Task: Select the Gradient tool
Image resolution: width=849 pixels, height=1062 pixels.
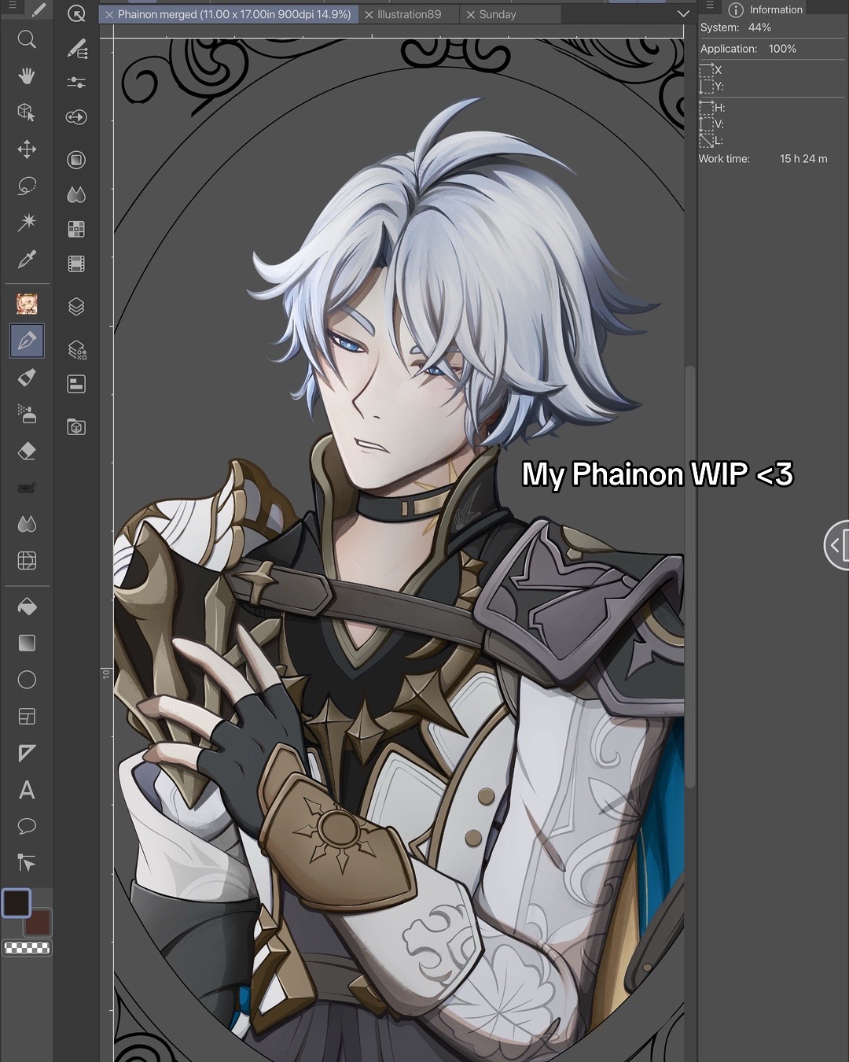Action: tap(27, 643)
